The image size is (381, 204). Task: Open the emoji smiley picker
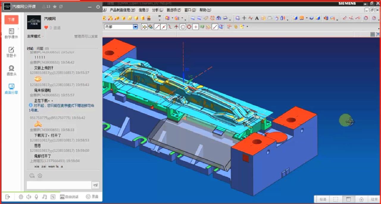(x=32, y=175)
